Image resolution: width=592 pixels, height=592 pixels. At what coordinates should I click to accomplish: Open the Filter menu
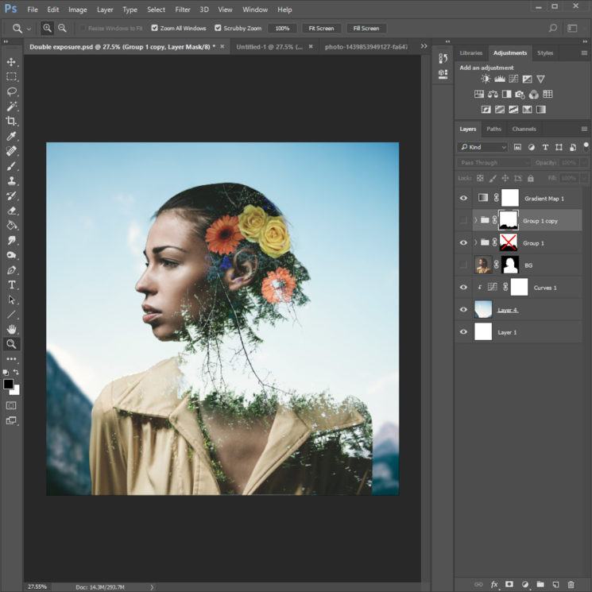click(x=182, y=10)
